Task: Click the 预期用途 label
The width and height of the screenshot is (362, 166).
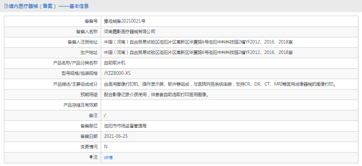Action: [x=89, y=95]
